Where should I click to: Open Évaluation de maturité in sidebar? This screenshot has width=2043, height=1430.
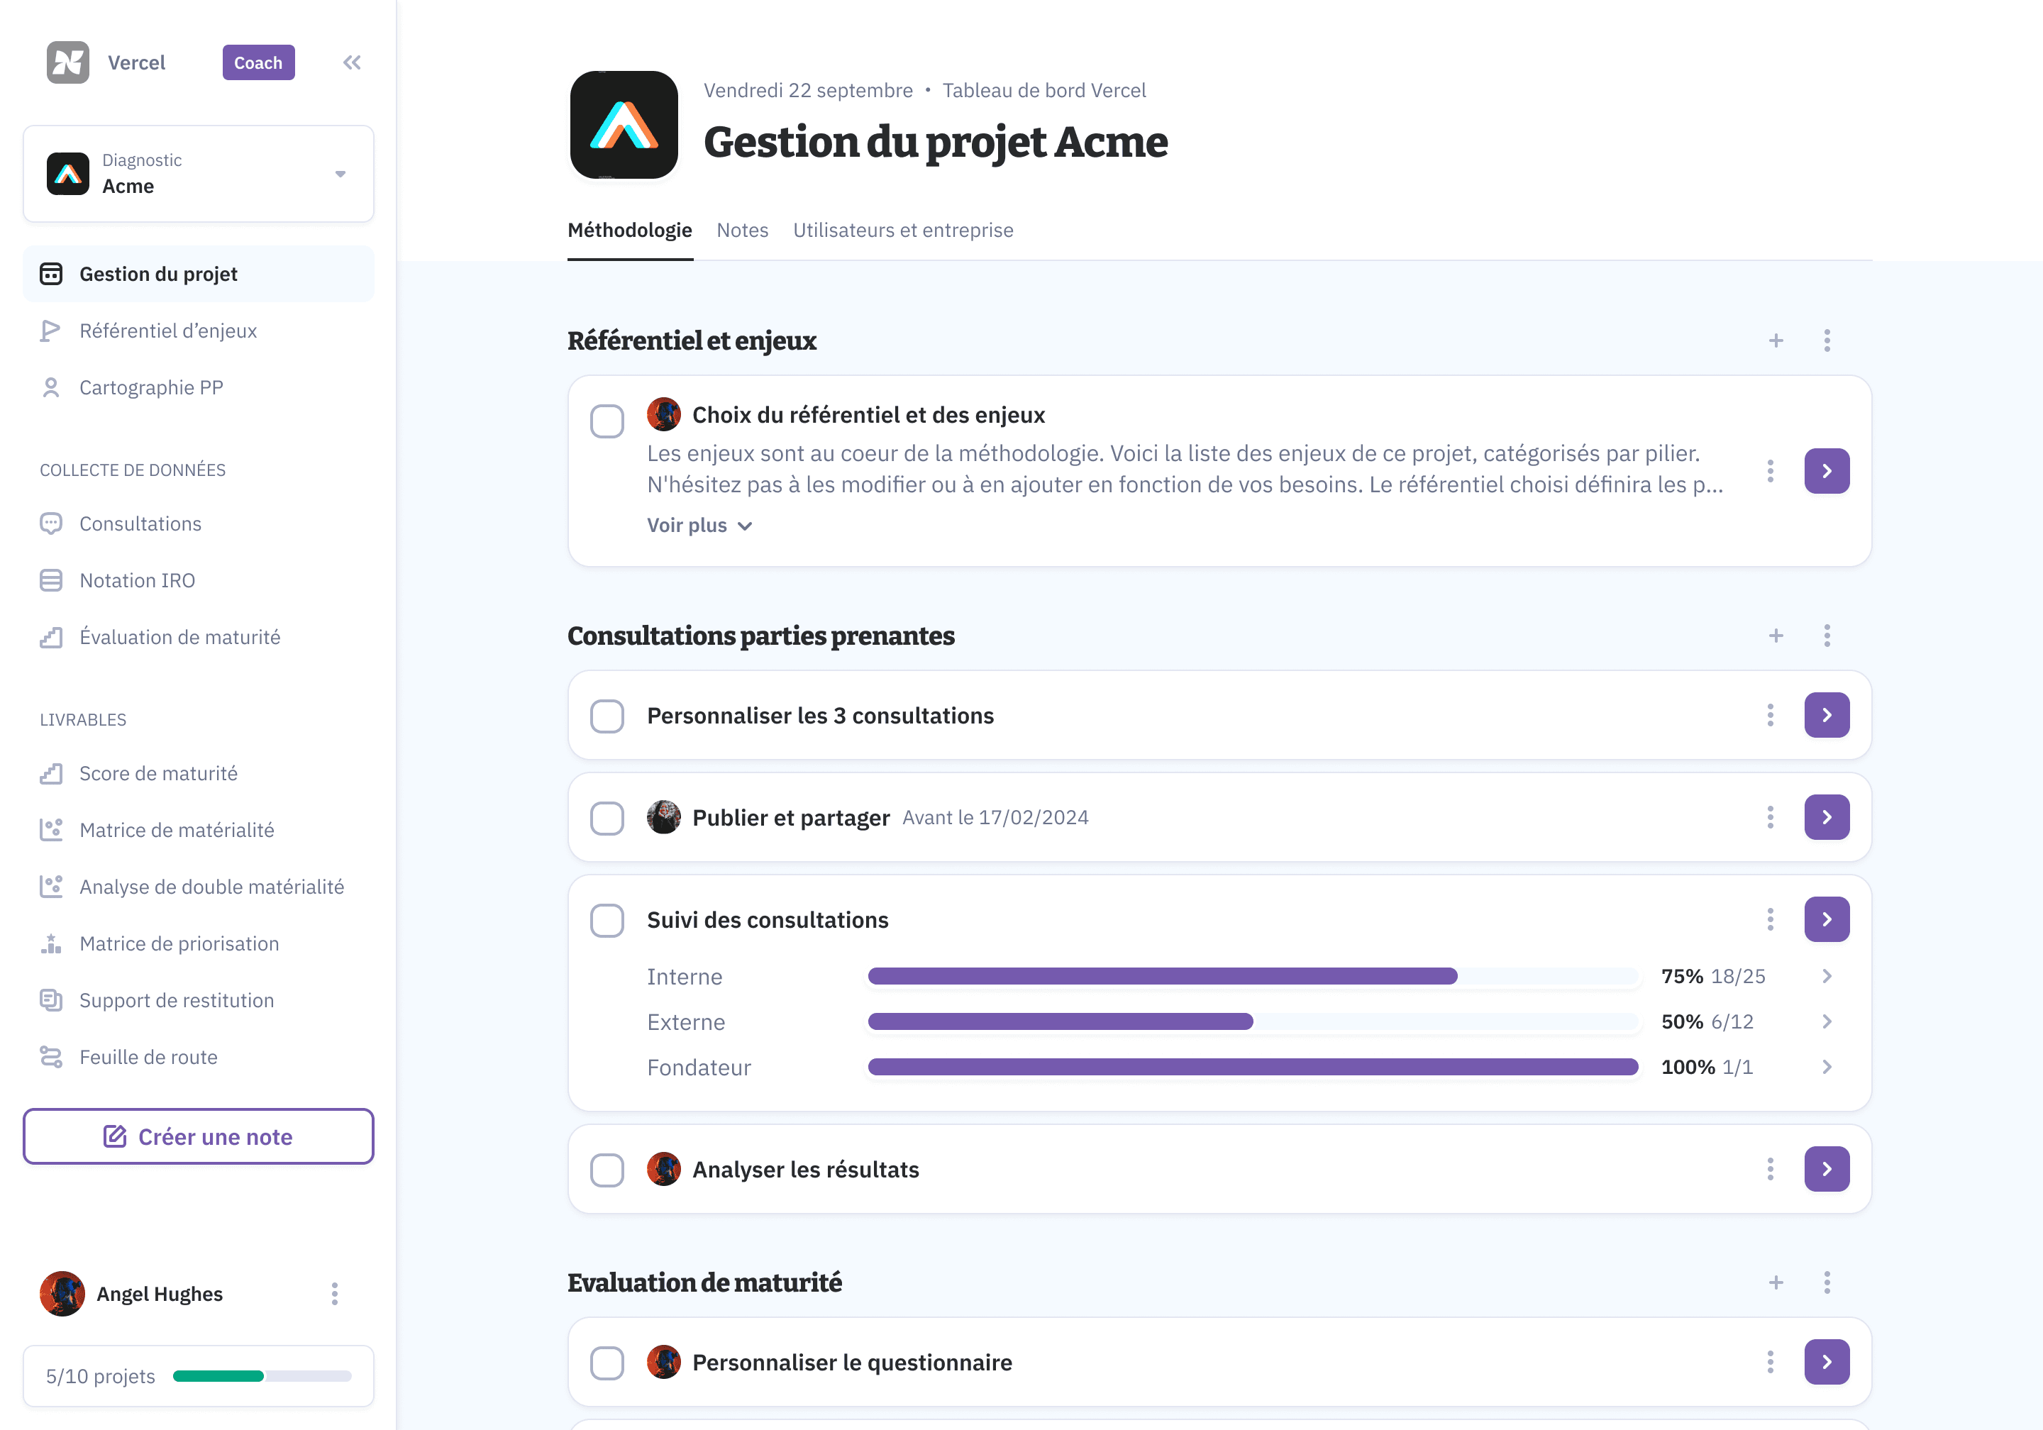click(199, 638)
